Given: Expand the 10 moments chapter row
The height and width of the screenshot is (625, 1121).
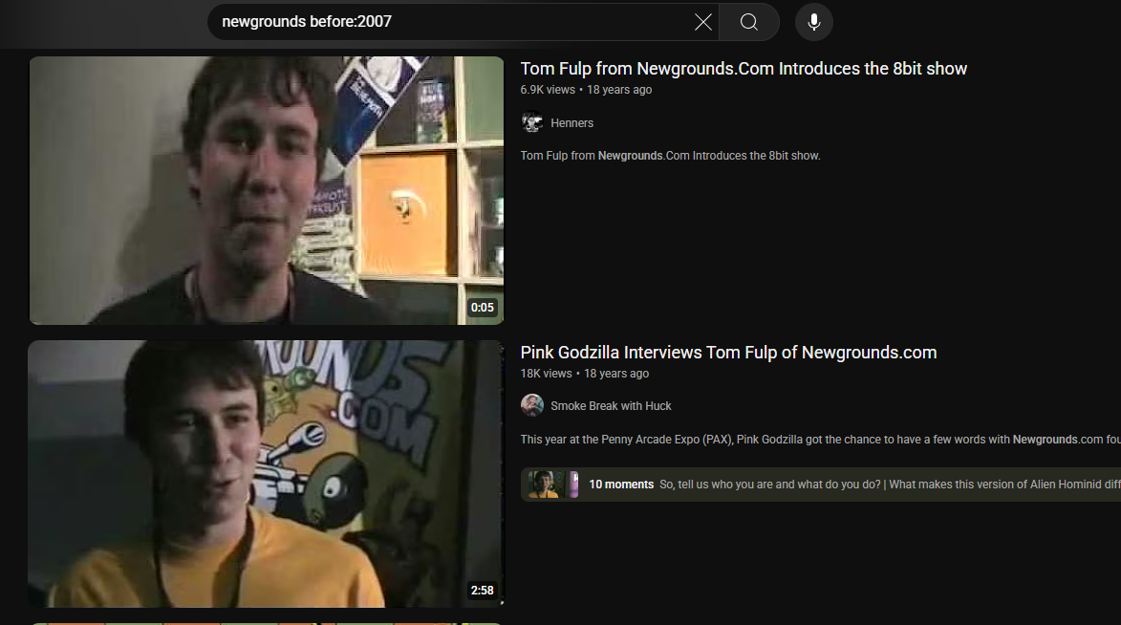Looking at the screenshot, I should (x=821, y=485).
